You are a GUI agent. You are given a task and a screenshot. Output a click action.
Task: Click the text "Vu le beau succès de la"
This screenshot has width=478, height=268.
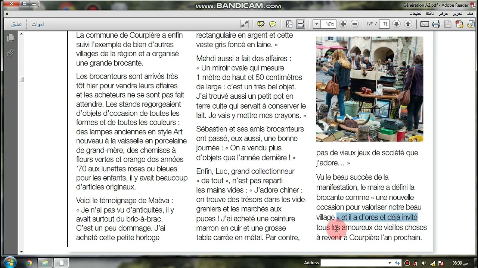pos(353,177)
